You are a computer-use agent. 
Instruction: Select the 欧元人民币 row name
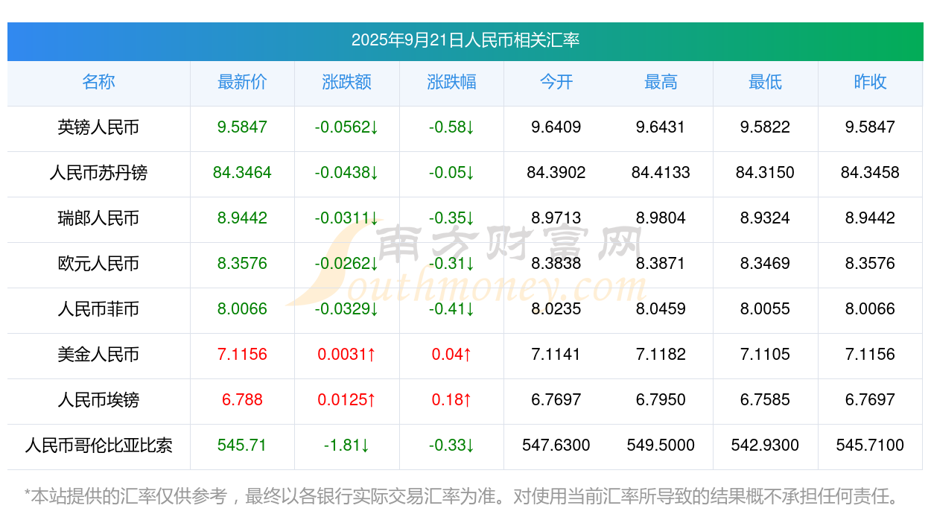point(98,264)
